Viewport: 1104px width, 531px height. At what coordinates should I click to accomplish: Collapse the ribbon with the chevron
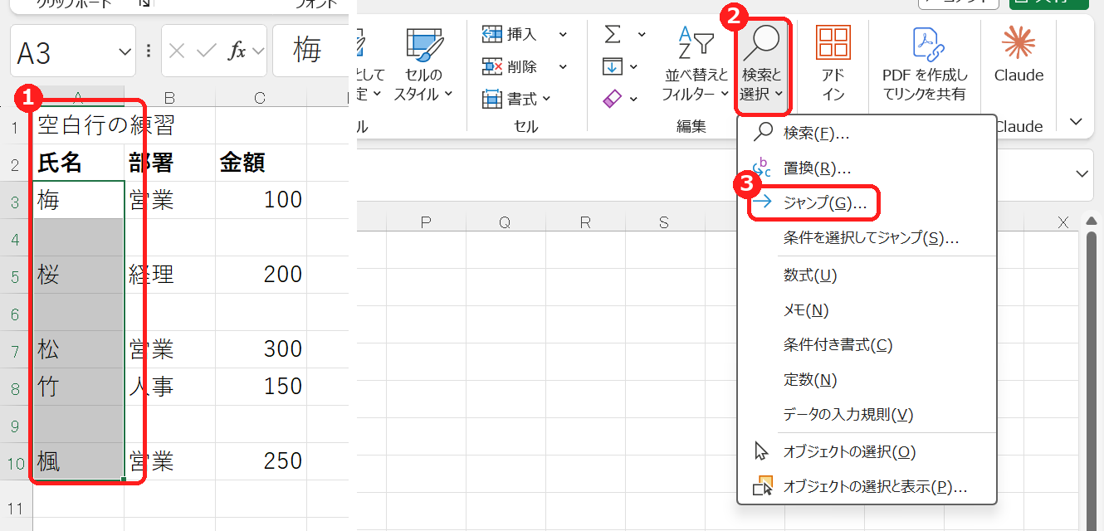[x=1077, y=122]
